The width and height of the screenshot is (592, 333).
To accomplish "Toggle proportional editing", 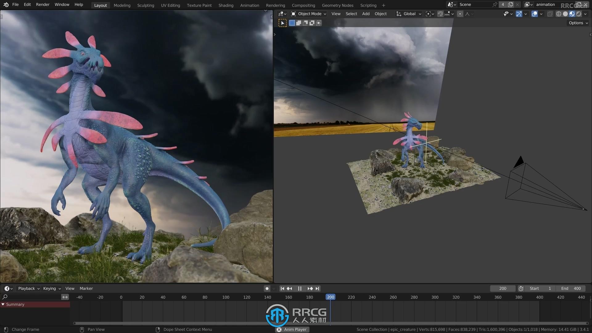I will tap(460, 14).
